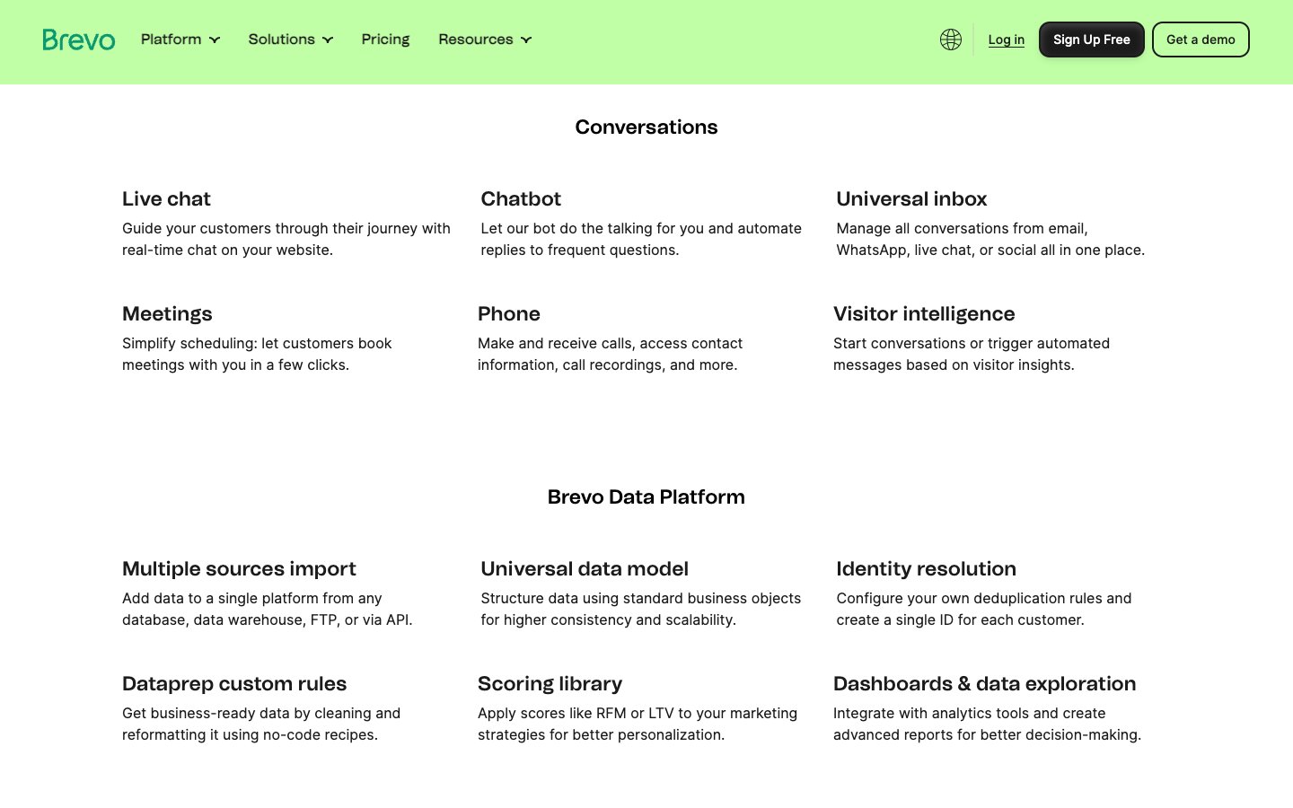1293x808 pixels.
Task: Go to the Meetings feature
Action: pos(167,314)
